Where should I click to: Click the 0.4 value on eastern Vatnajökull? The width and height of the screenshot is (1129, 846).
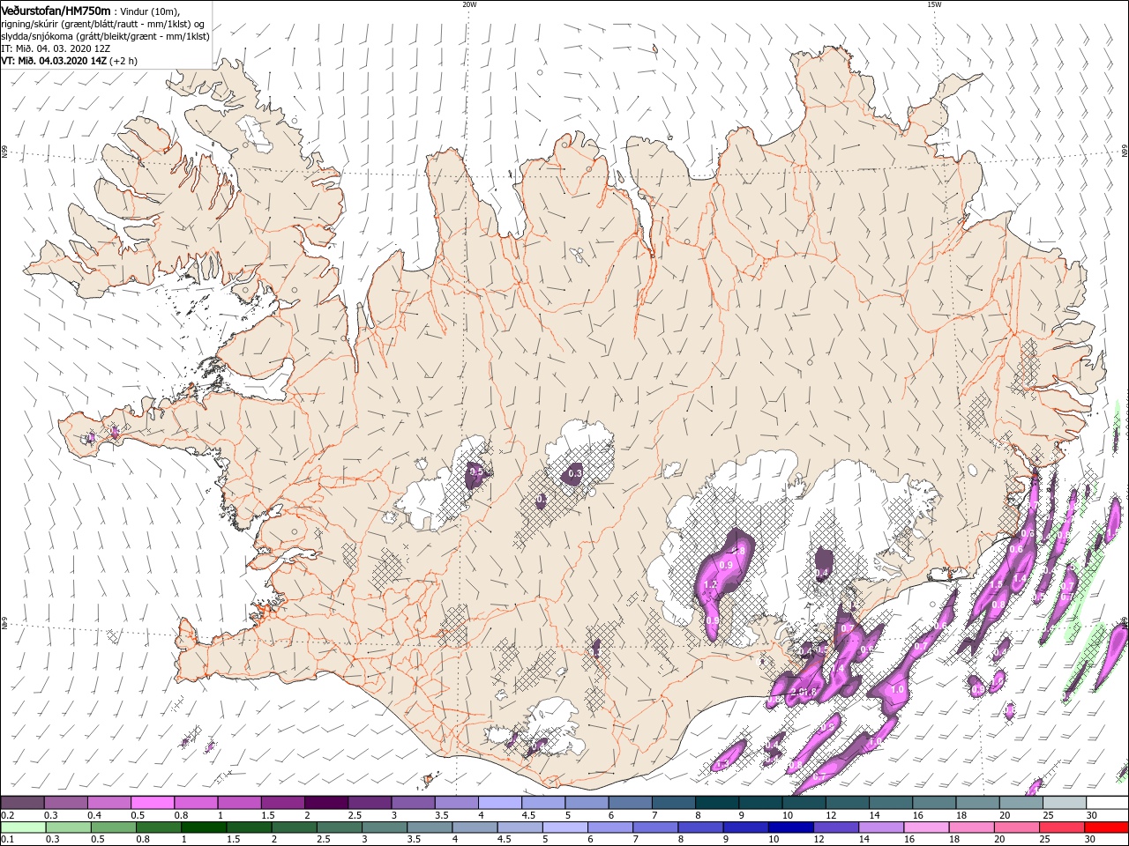pyautogui.click(x=821, y=574)
